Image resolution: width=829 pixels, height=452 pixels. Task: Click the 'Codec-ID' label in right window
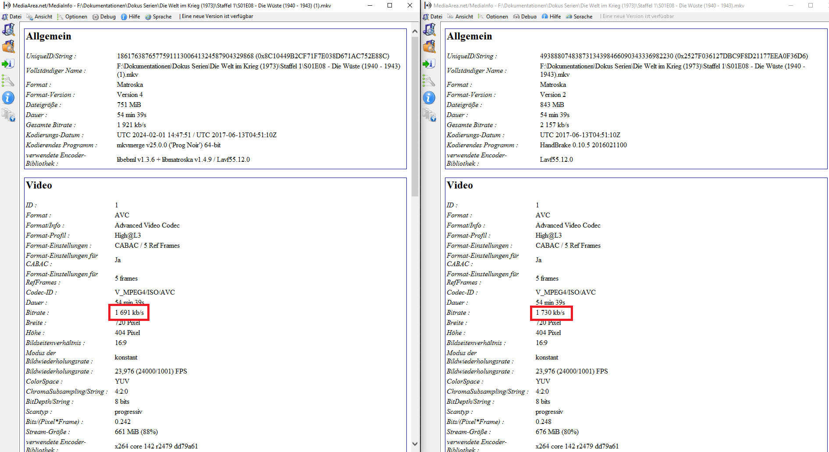(x=462, y=292)
